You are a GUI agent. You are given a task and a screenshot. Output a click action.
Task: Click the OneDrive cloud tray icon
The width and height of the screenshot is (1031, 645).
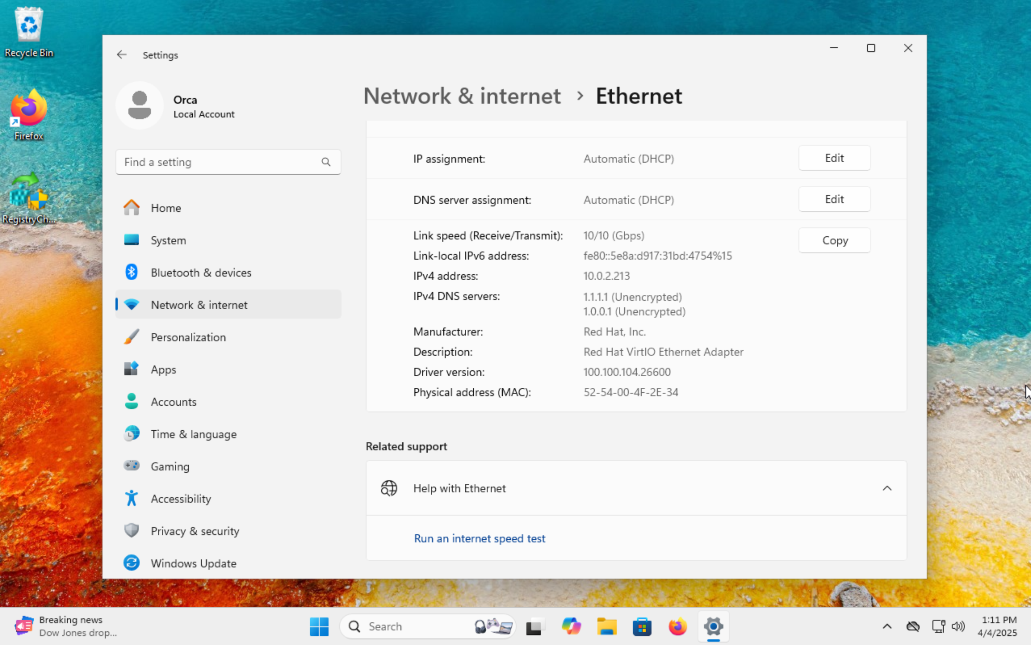[913, 626]
